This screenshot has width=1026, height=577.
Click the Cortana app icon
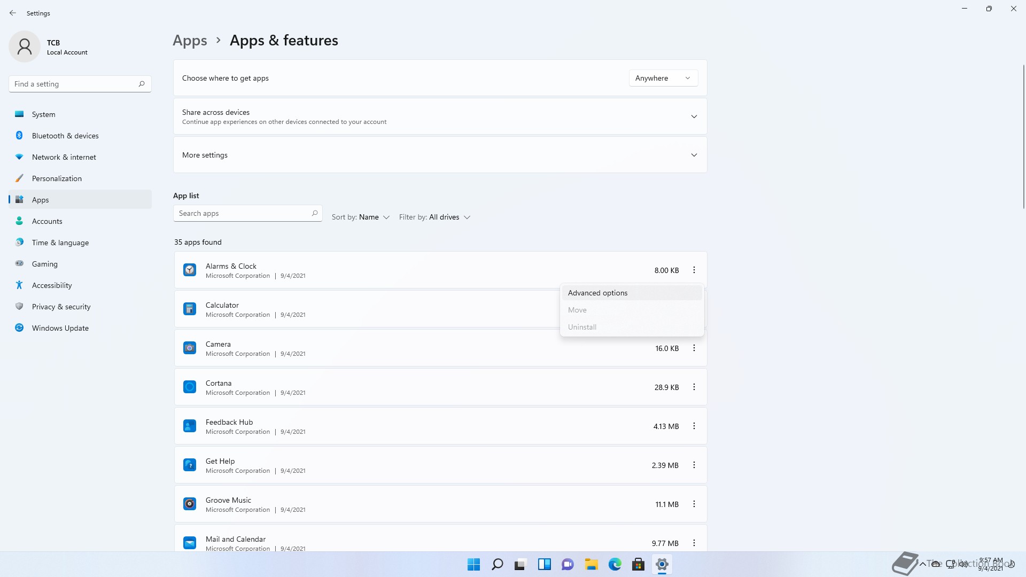pyautogui.click(x=190, y=387)
